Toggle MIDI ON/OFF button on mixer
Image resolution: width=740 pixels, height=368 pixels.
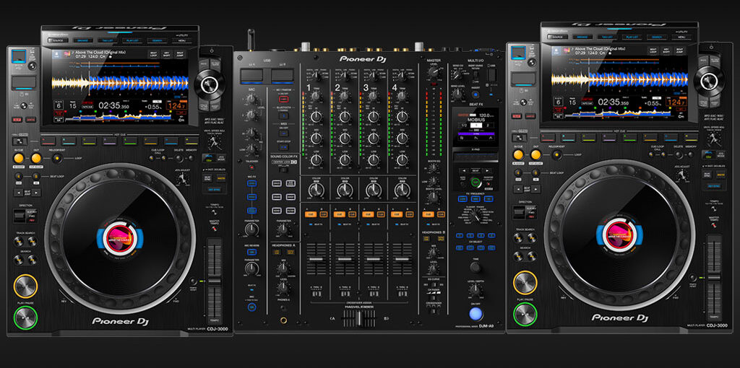point(283,133)
